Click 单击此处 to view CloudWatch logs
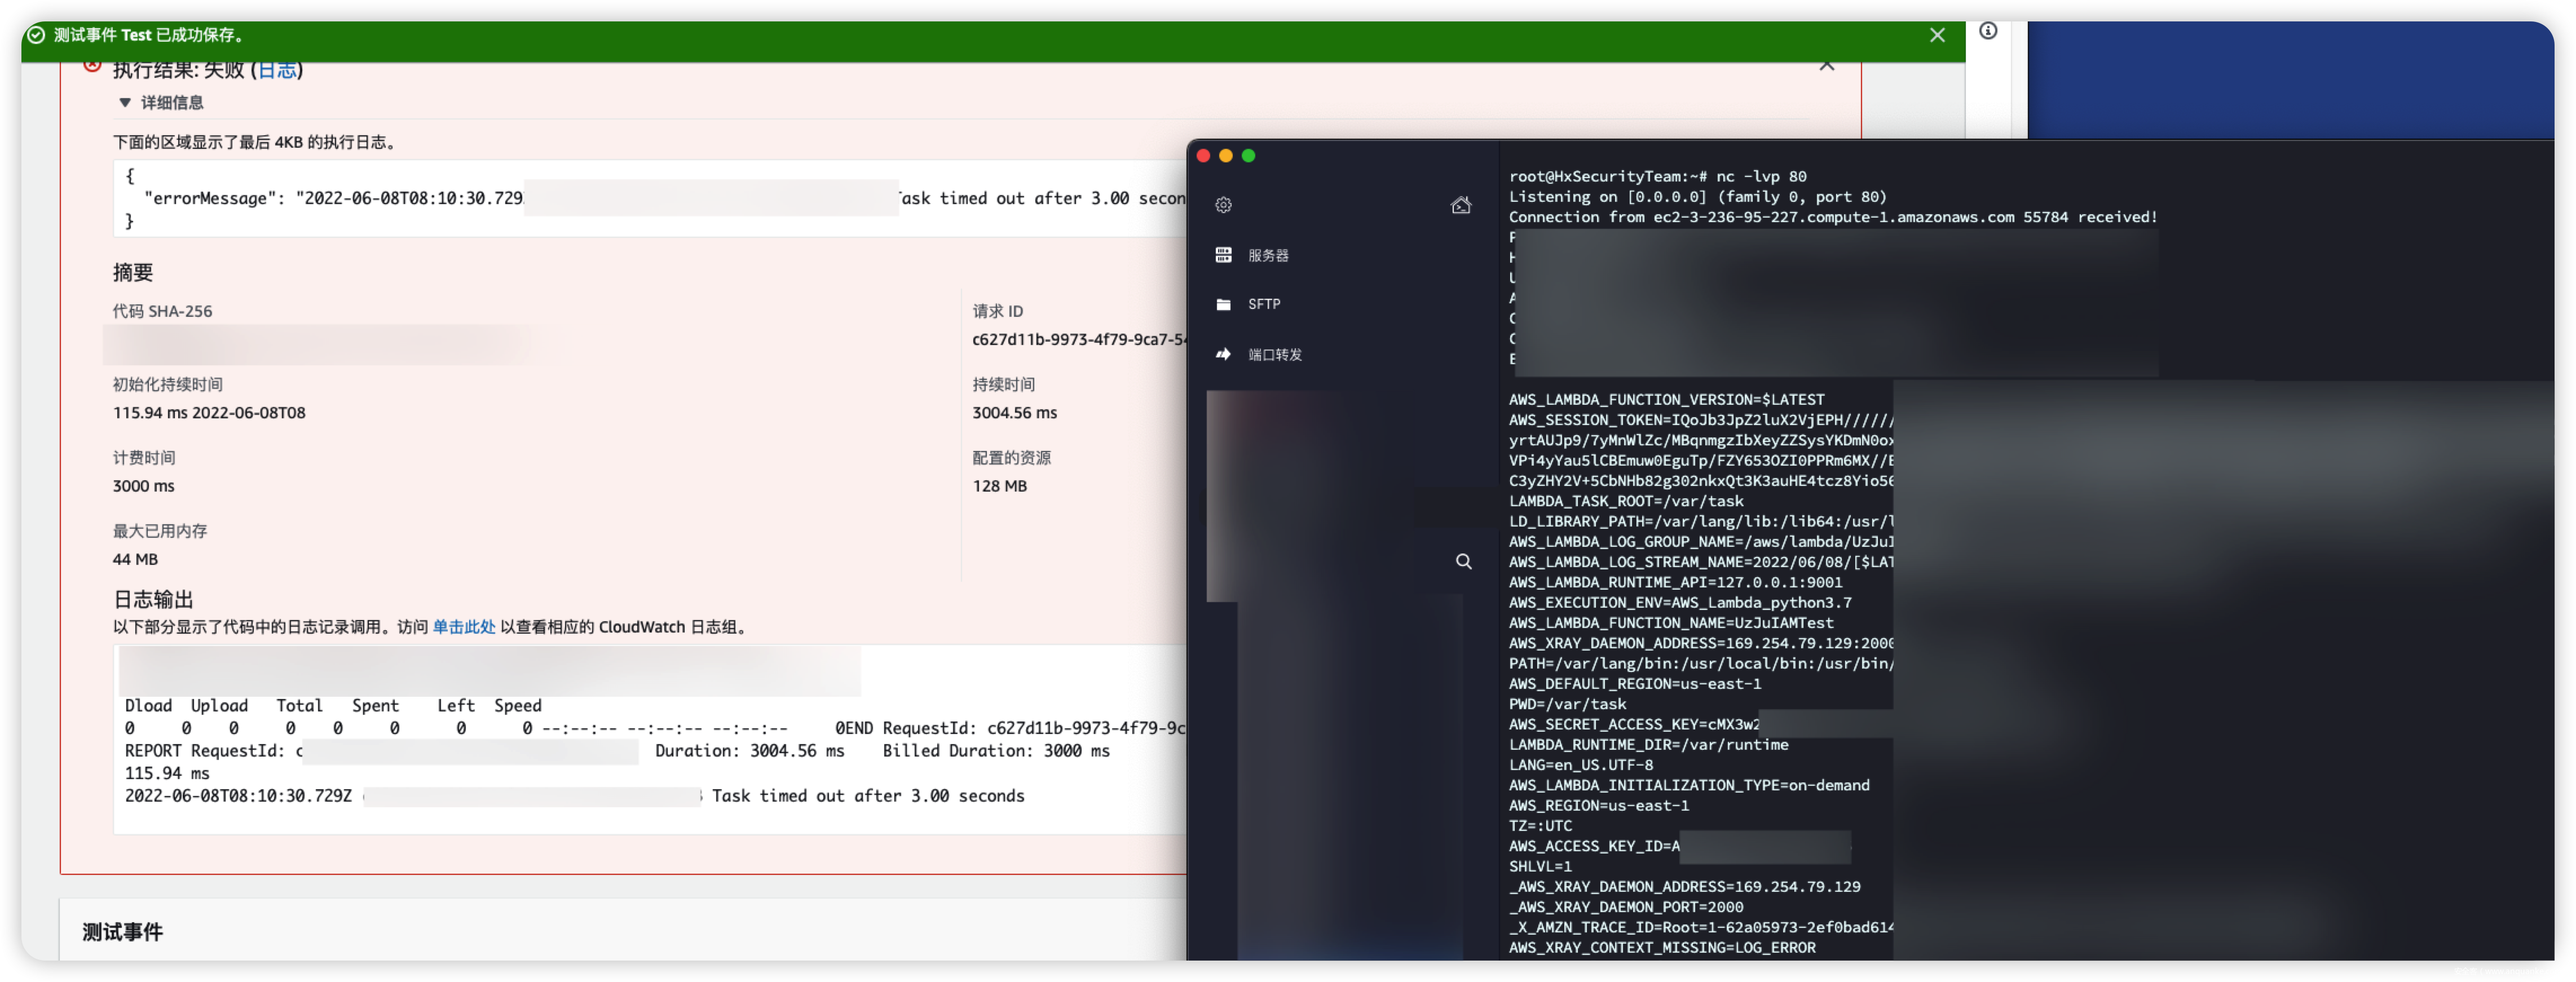The width and height of the screenshot is (2576, 982). [x=463, y=627]
